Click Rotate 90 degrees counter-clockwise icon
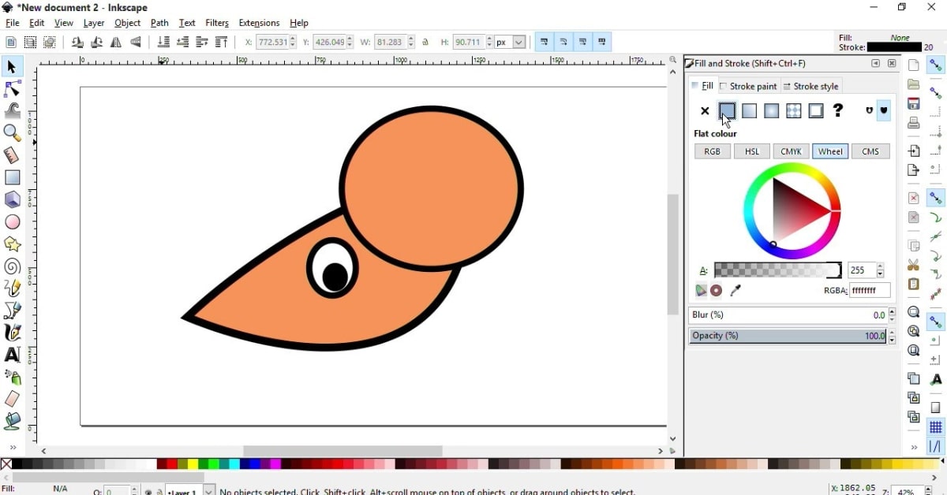 pyautogui.click(x=77, y=43)
